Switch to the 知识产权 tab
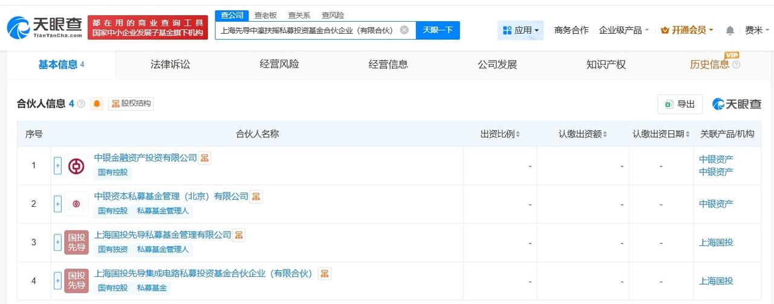Viewport: 774px width, 304px height. [x=606, y=65]
